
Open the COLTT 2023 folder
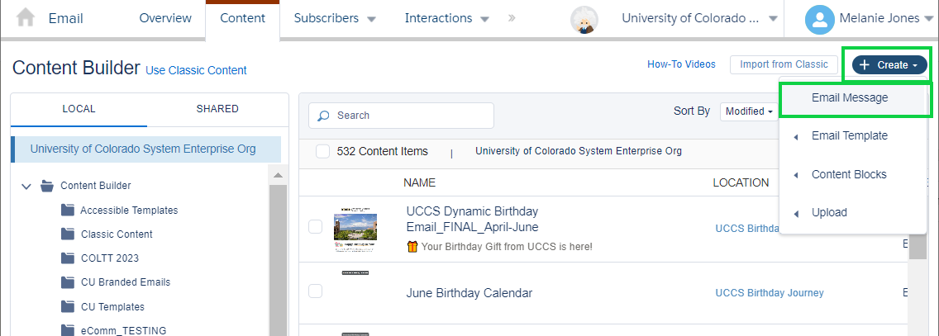110,258
